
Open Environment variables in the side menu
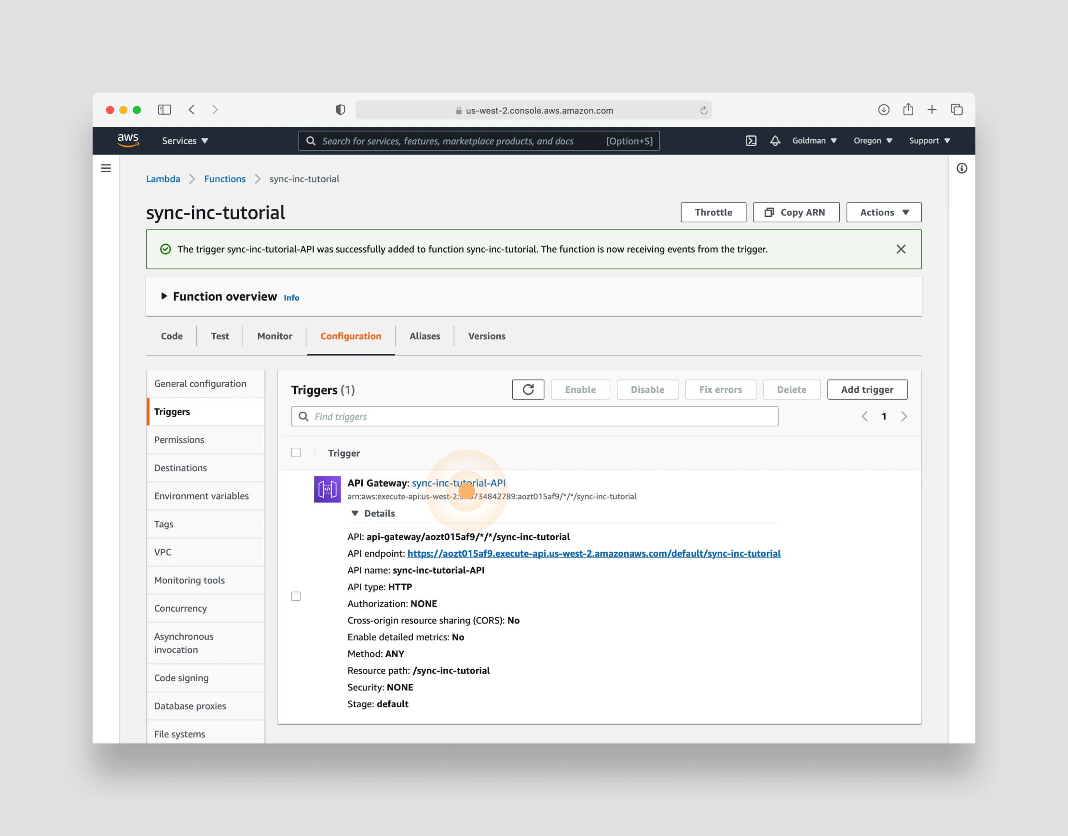click(205, 496)
